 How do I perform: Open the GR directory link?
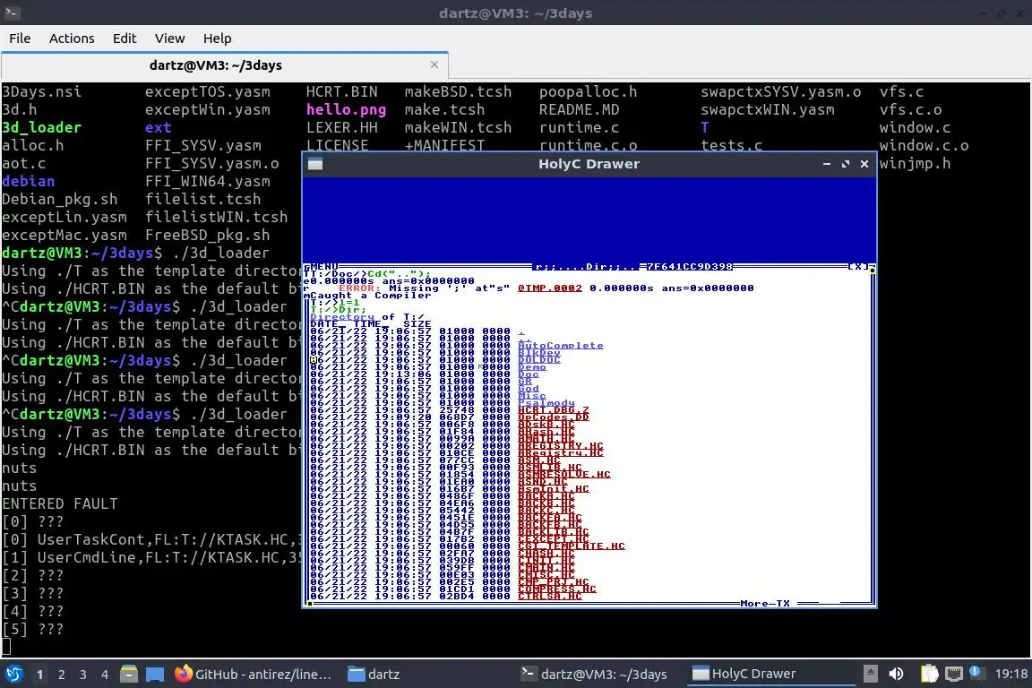[x=525, y=382]
